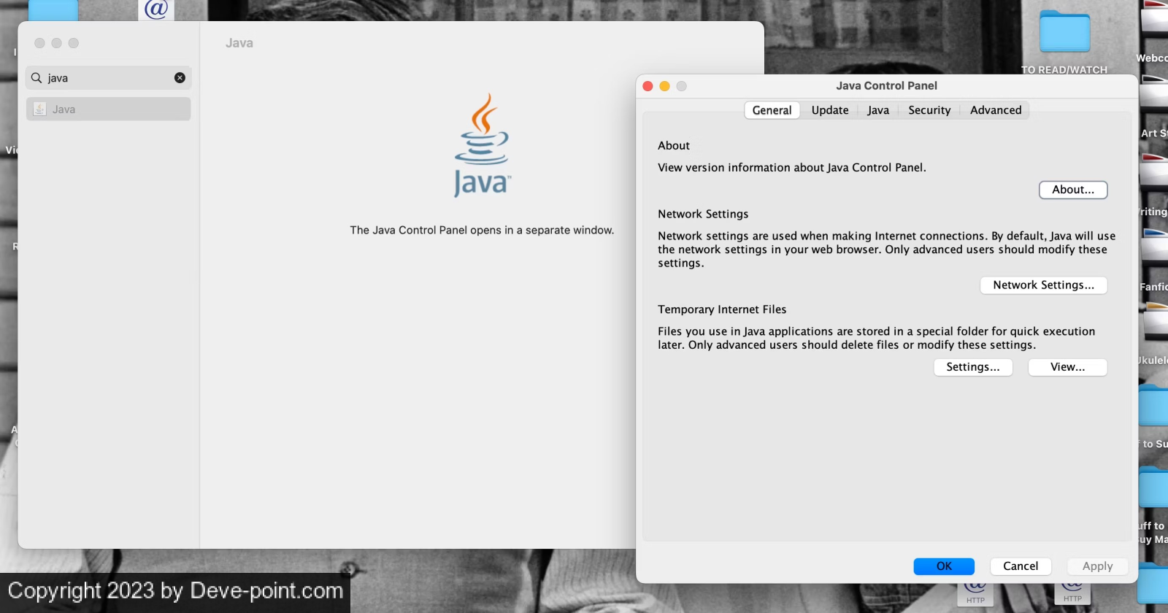Click the Java pane title text
Screen dimensions: 1168x613
[x=239, y=43]
